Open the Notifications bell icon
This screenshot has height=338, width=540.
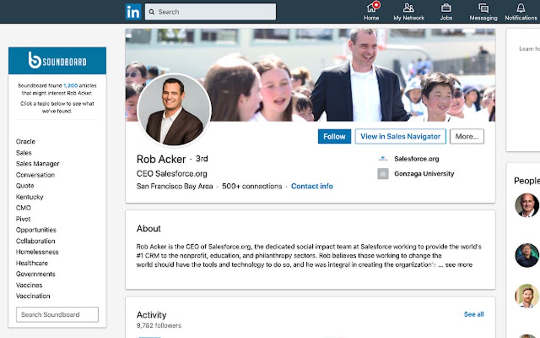tap(521, 11)
